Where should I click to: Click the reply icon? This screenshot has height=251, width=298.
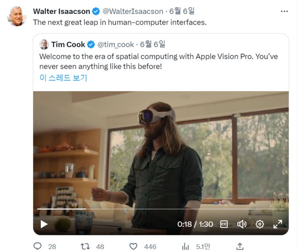click(x=38, y=246)
